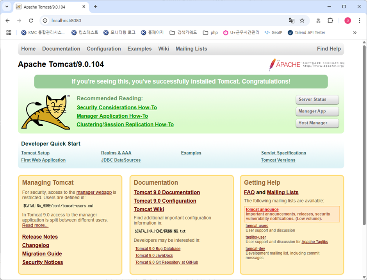Screen dimensions: 367x280
Task: Click the Manager App button
Action: [317, 111]
